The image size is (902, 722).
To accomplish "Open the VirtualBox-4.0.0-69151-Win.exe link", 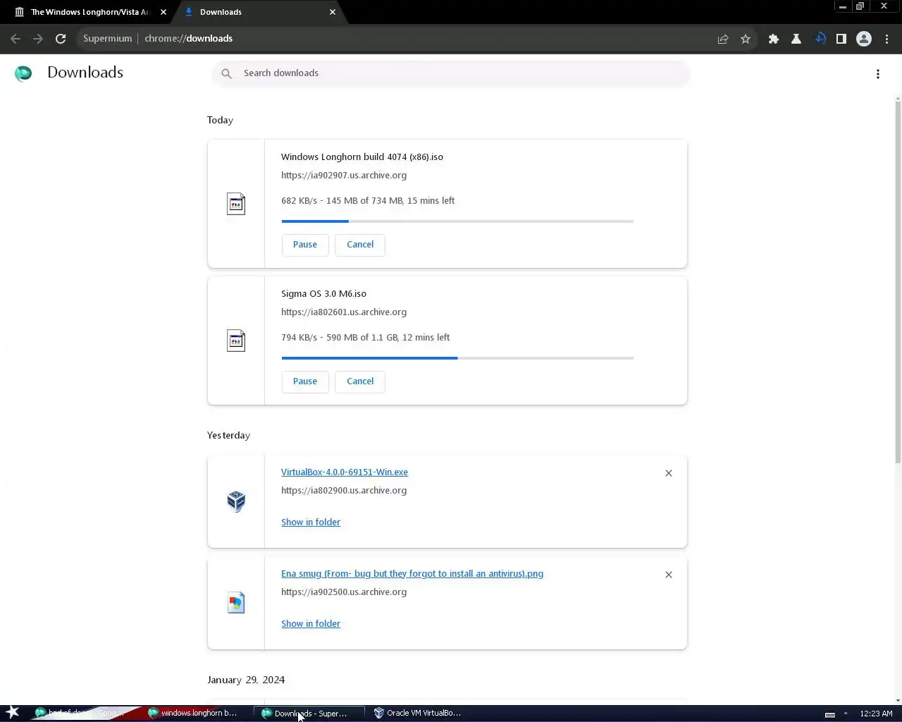I will 345,472.
